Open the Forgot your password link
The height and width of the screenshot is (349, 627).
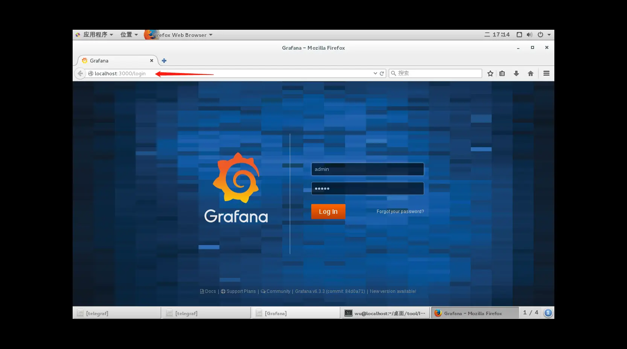(400, 212)
